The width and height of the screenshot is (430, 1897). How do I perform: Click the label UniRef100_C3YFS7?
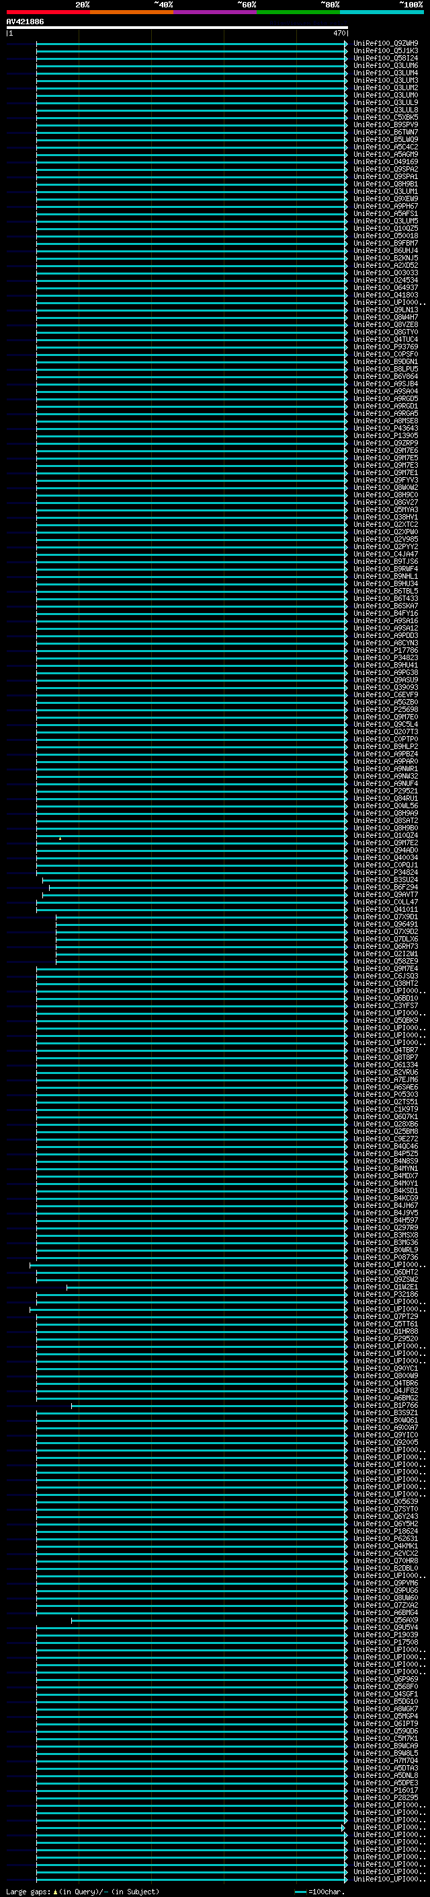tap(386, 1005)
